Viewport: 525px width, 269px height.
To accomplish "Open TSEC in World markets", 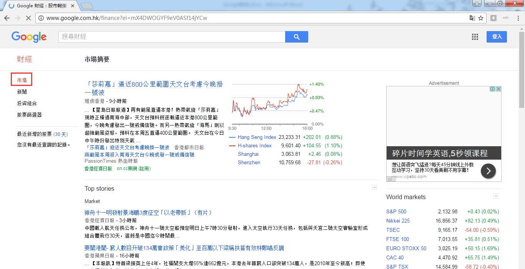I will coord(393,230).
